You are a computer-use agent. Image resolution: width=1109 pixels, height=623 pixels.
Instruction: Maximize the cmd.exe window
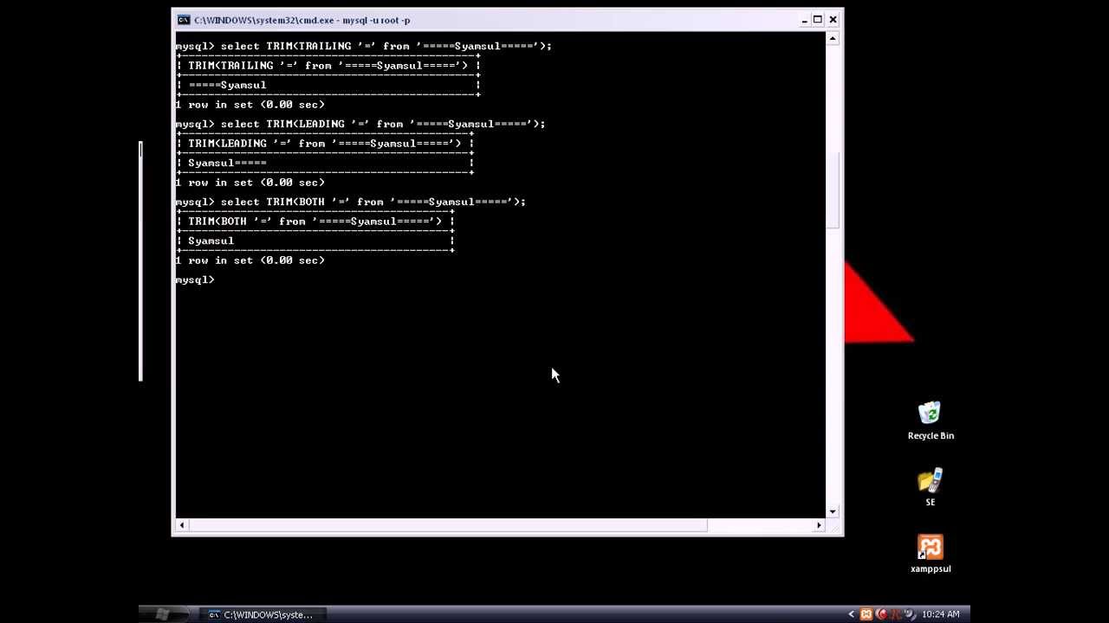[817, 20]
